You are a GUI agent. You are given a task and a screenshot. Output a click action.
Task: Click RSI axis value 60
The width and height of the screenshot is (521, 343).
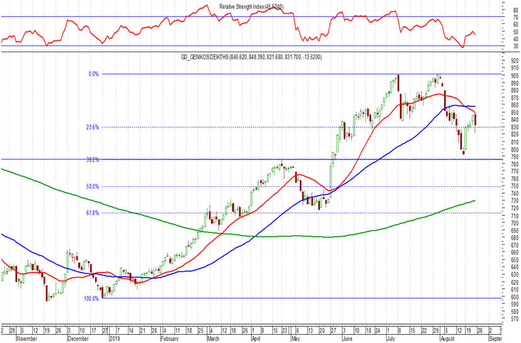(516, 25)
